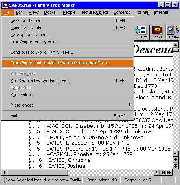Maximize the Family Tree Maker window
The image size is (180, 185).
click(167, 5)
